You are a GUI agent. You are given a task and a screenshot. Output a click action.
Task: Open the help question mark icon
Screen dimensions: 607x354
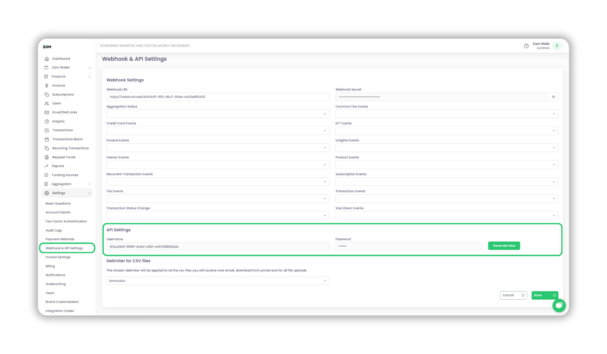[x=526, y=46]
